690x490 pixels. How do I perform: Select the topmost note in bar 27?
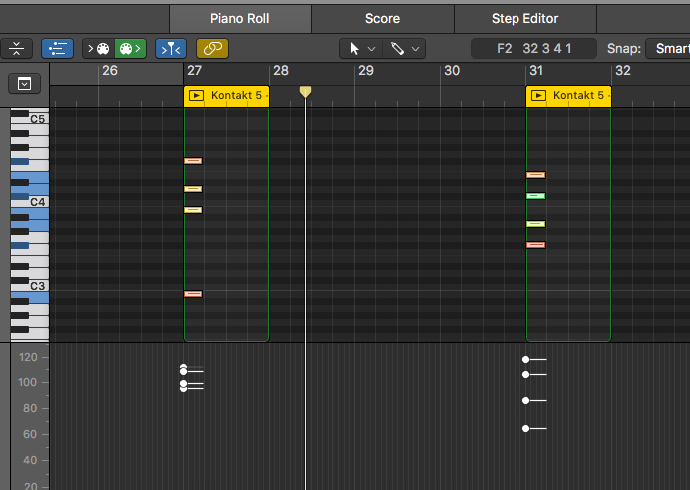click(x=193, y=161)
